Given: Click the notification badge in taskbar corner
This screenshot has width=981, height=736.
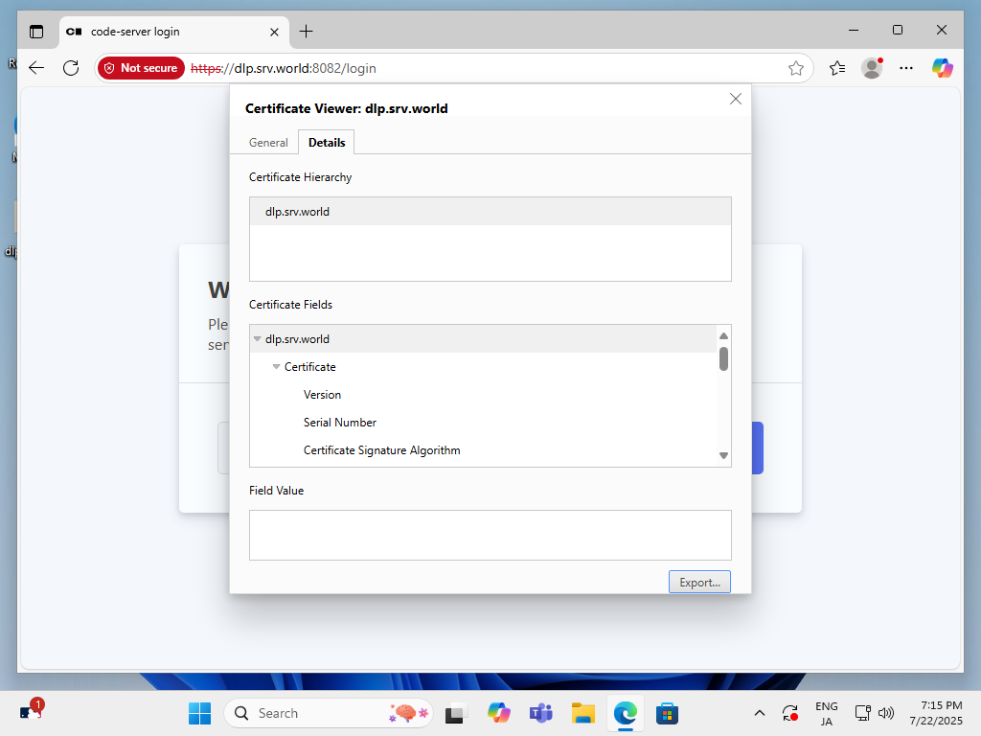Looking at the screenshot, I should (x=35, y=702).
